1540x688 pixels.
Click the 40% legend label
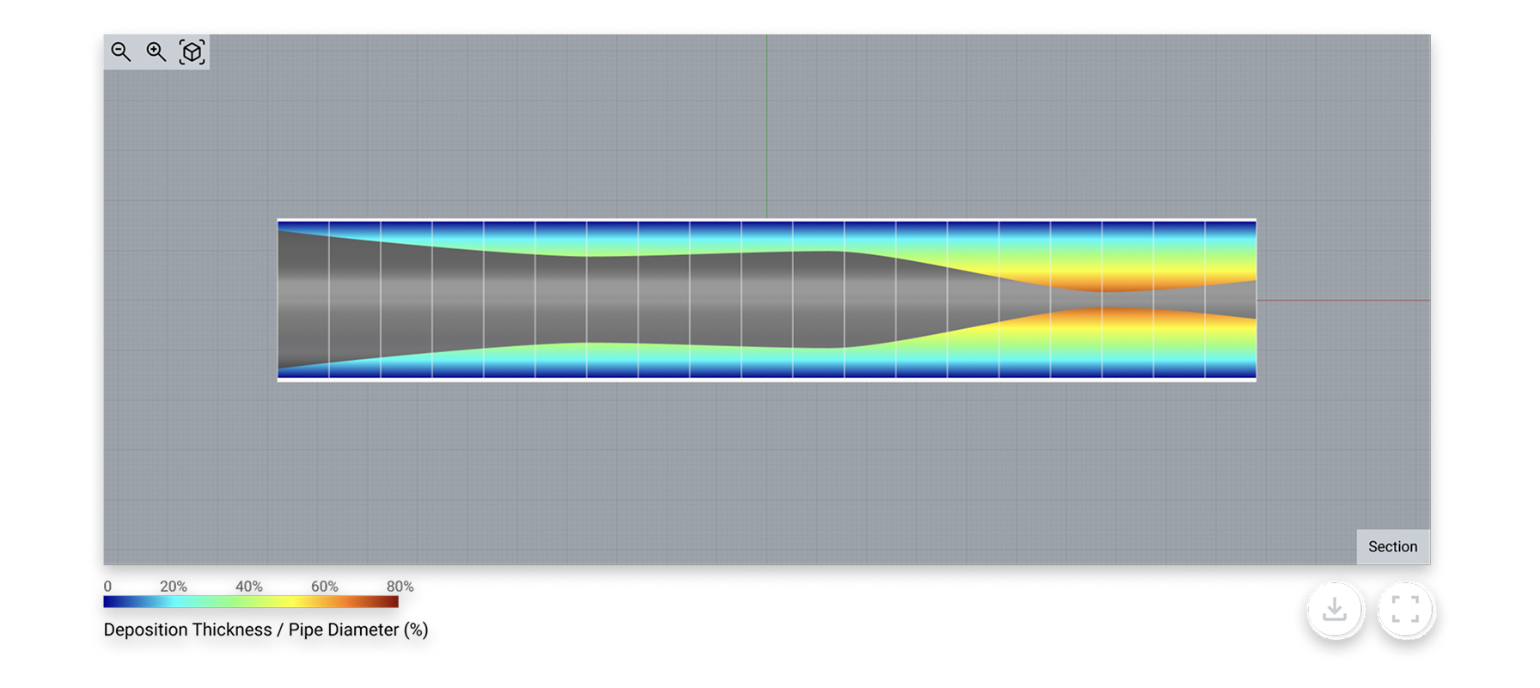(249, 587)
